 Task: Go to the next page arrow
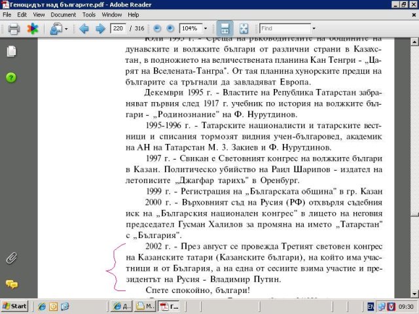pos(100,29)
